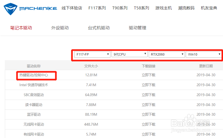
Task: Open the 潮流数码 menu item
Action: [x=186, y=8]
